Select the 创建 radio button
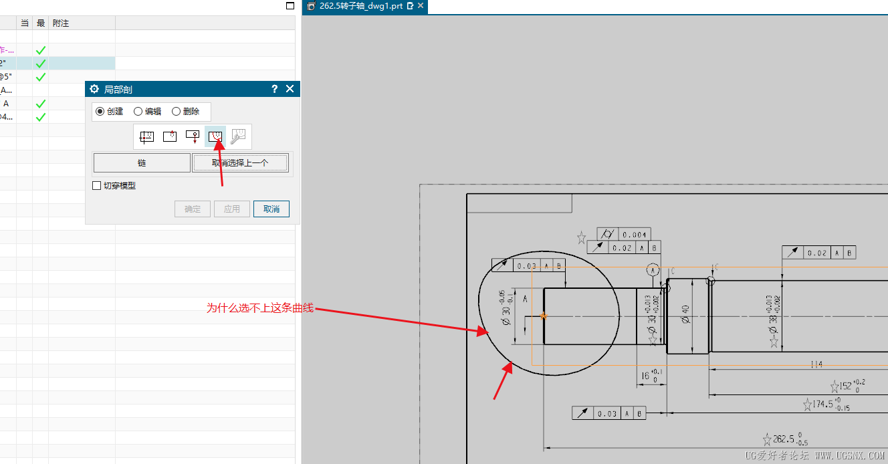 point(100,112)
